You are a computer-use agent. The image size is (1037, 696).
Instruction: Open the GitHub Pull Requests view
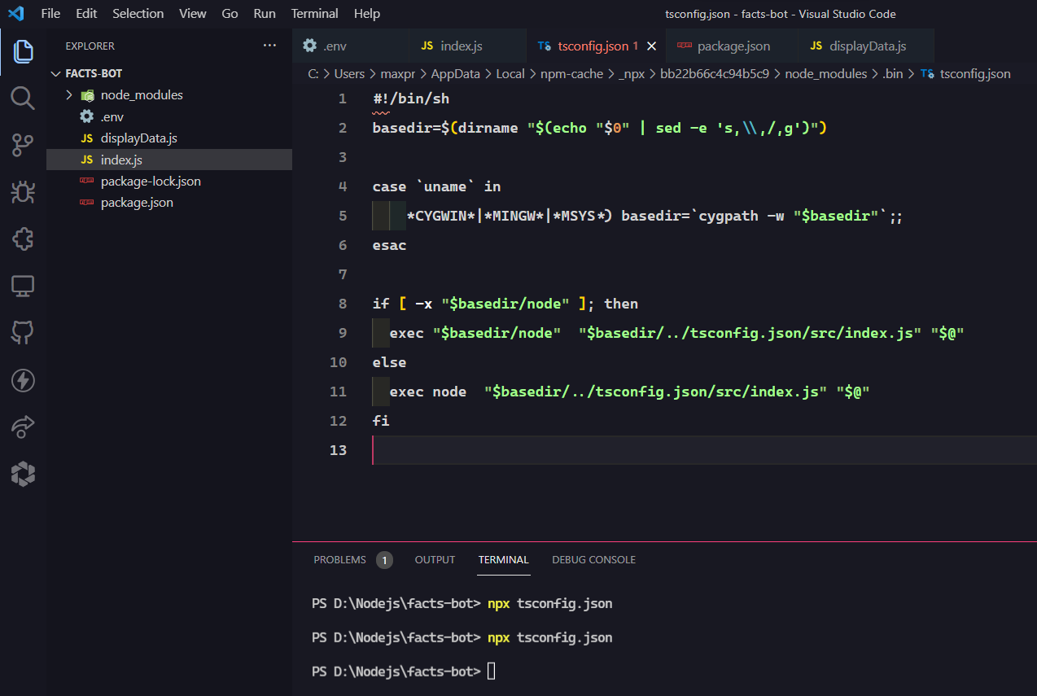23,332
